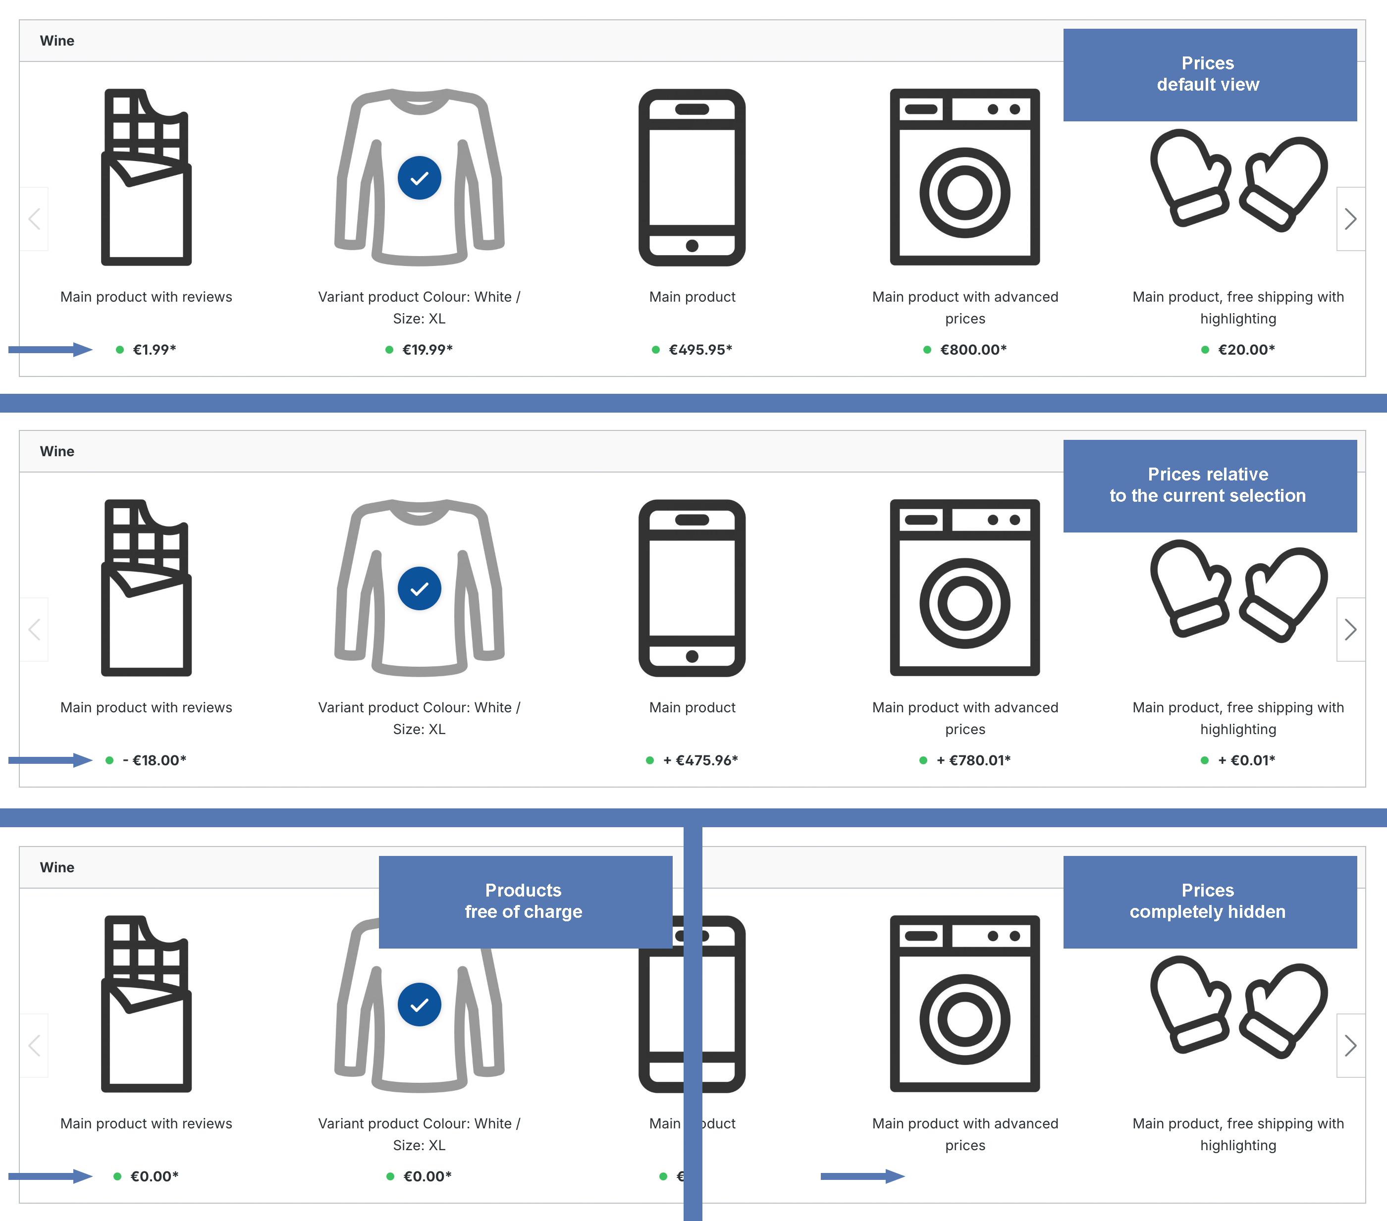The height and width of the screenshot is (1221, 1387).
Task: Click the left navigation arrow in top carousel
Action: point(34,219)
